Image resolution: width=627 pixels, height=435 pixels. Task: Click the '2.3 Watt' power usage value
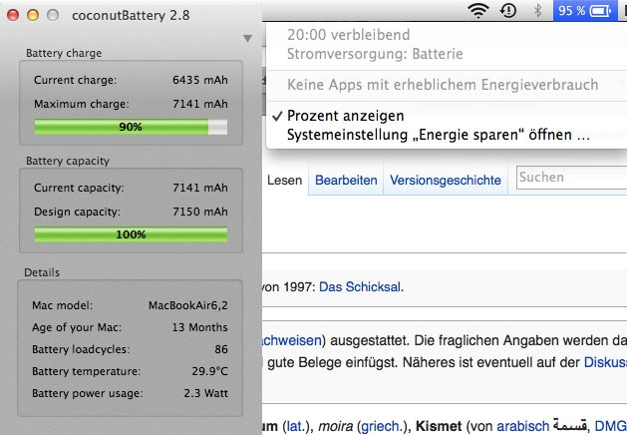pos(206,393)
